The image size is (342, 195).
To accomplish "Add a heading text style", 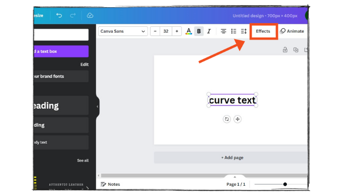I will click(61, 105).
